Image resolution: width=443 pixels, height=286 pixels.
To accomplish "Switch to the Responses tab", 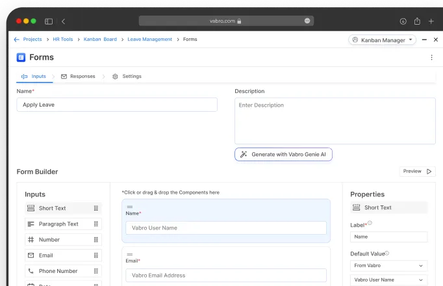I will pos(78,77).
